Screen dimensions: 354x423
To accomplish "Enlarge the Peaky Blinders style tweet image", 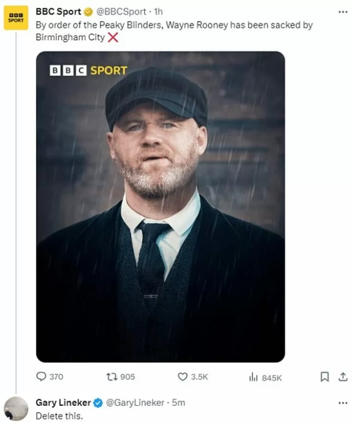I will [160, 207].
